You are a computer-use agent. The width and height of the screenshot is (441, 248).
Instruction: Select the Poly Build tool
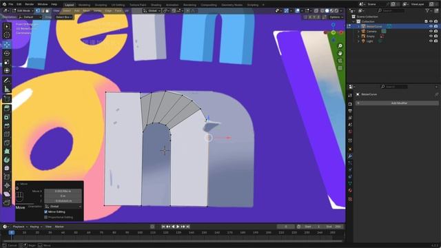(x=7, y=152)
